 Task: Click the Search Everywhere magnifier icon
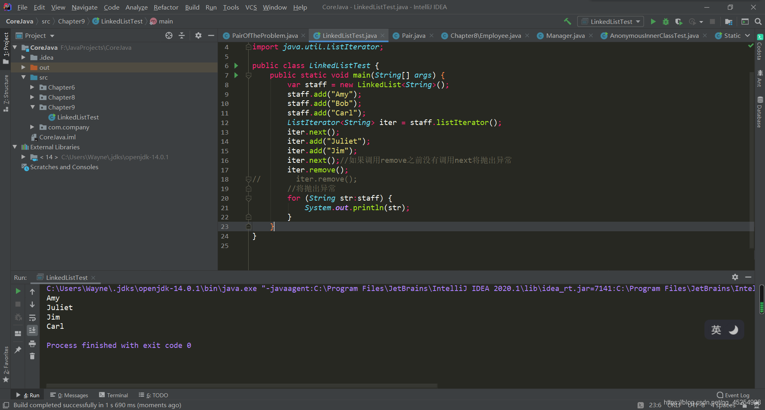click(x=758, y=21)
